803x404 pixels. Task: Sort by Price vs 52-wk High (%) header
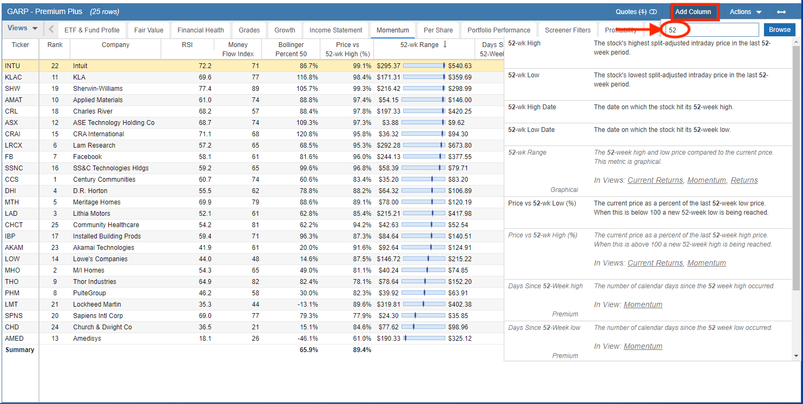[x=347, y=49]
